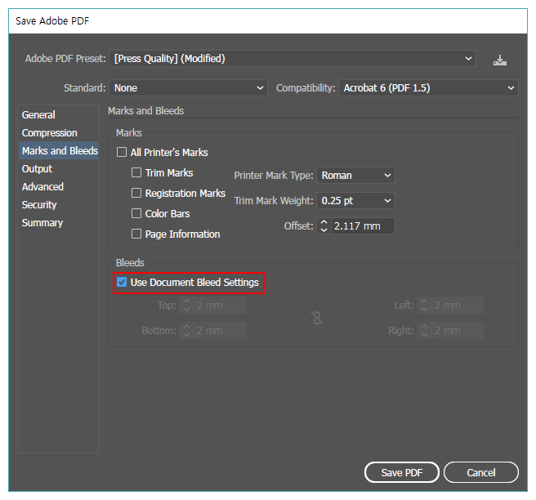Click the Cancel button

481,472
